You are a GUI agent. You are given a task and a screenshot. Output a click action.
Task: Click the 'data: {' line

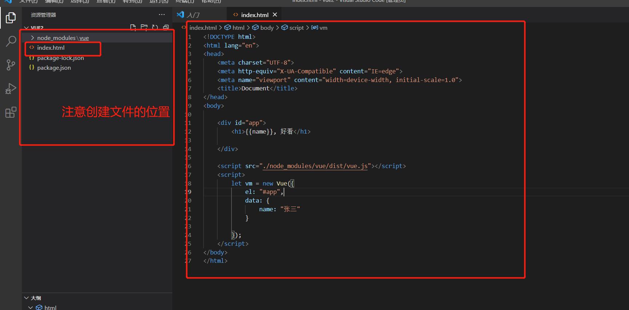pos(257,200)
